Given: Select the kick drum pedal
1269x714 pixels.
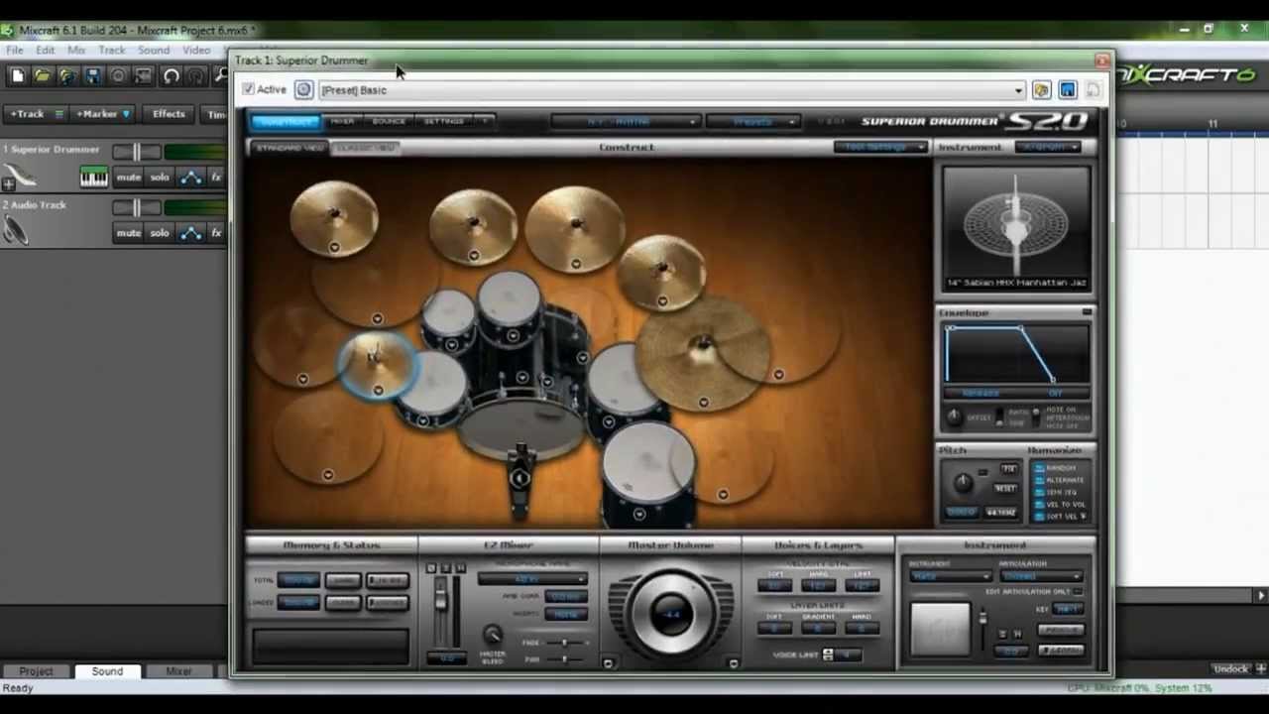Looking at the screenshot, I should (520, 479).
